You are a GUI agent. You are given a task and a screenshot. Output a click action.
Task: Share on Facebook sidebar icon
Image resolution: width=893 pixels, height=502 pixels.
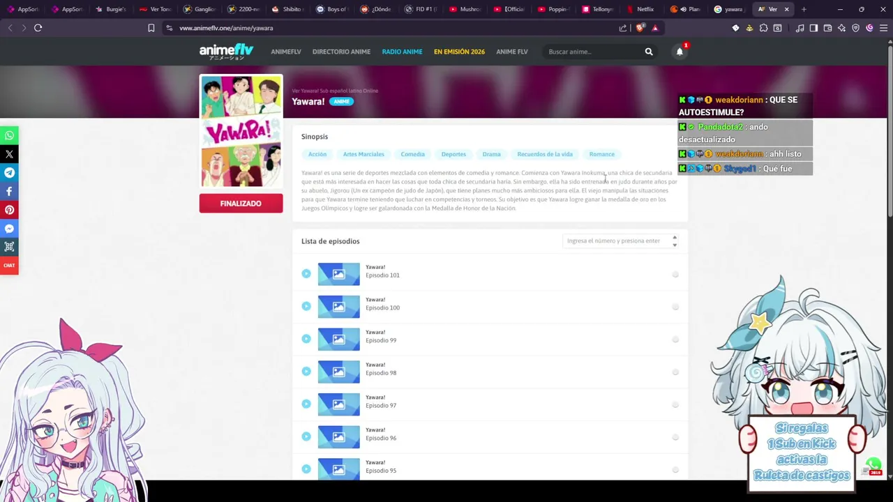tap(9, 191)
